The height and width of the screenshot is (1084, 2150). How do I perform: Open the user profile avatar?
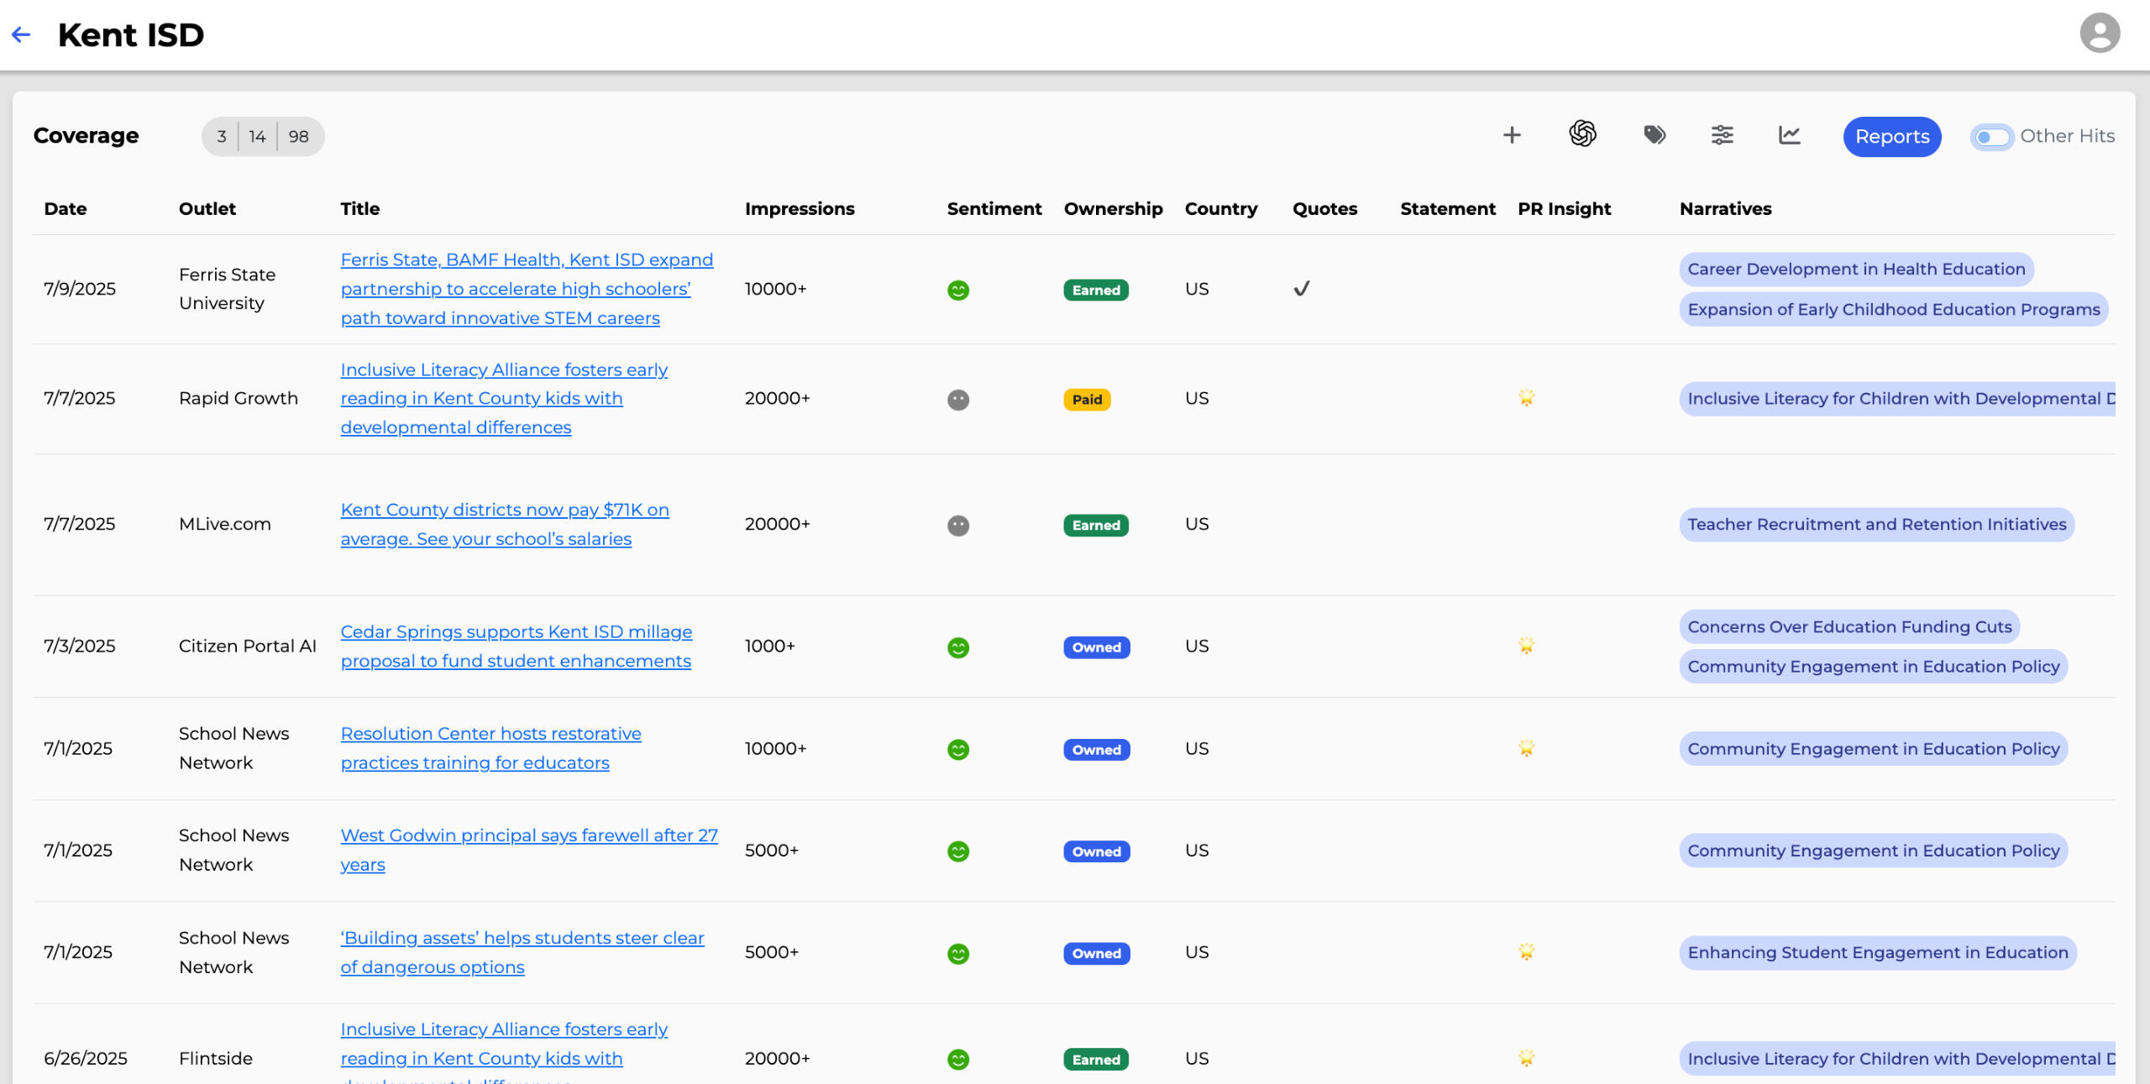click(x=2100, y=34)
